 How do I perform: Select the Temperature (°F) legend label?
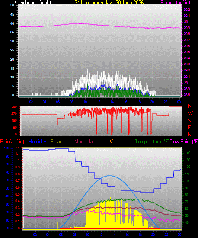pos(152,142)
